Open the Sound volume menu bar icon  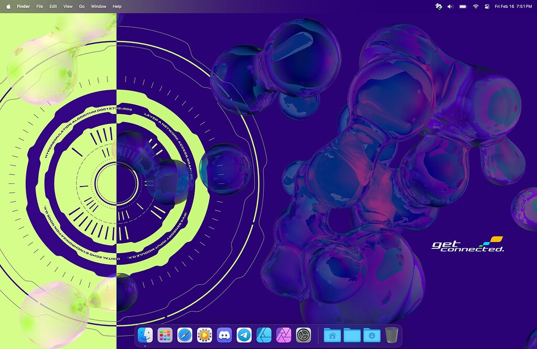[450, 6]
